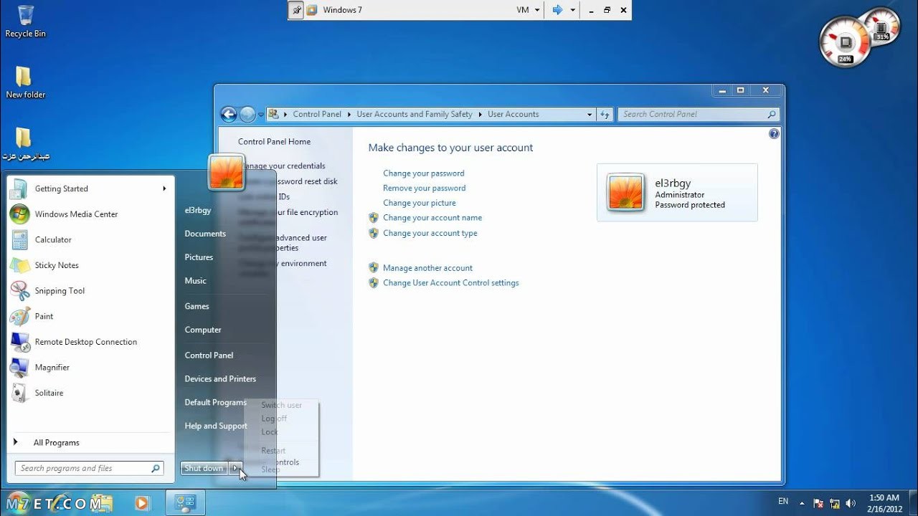The width and height of the screenshot is (918, 516).
Task: Click el3rbgy account picture in Control Panel
Action: [625, 193]
